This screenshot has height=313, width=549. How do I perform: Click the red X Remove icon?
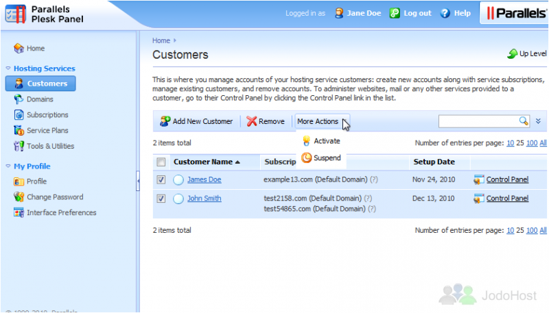point(251,121)
